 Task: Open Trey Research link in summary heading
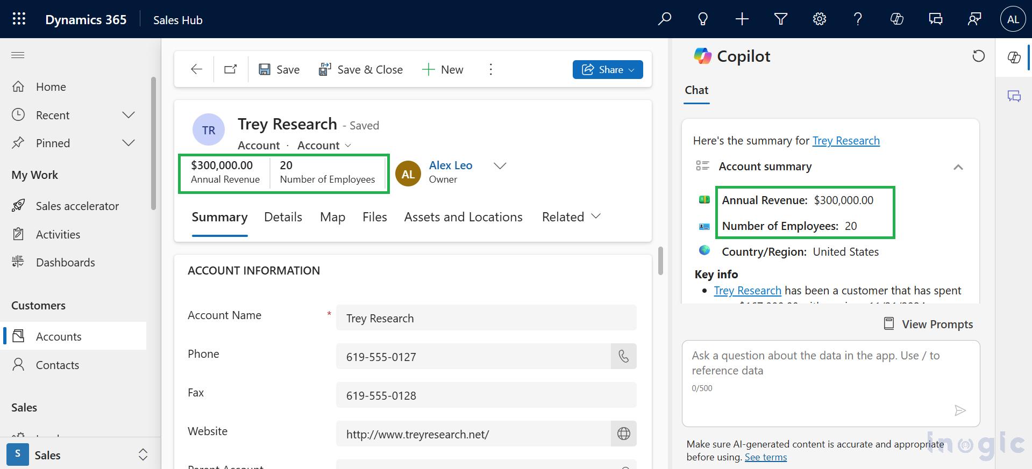[846, 141]
